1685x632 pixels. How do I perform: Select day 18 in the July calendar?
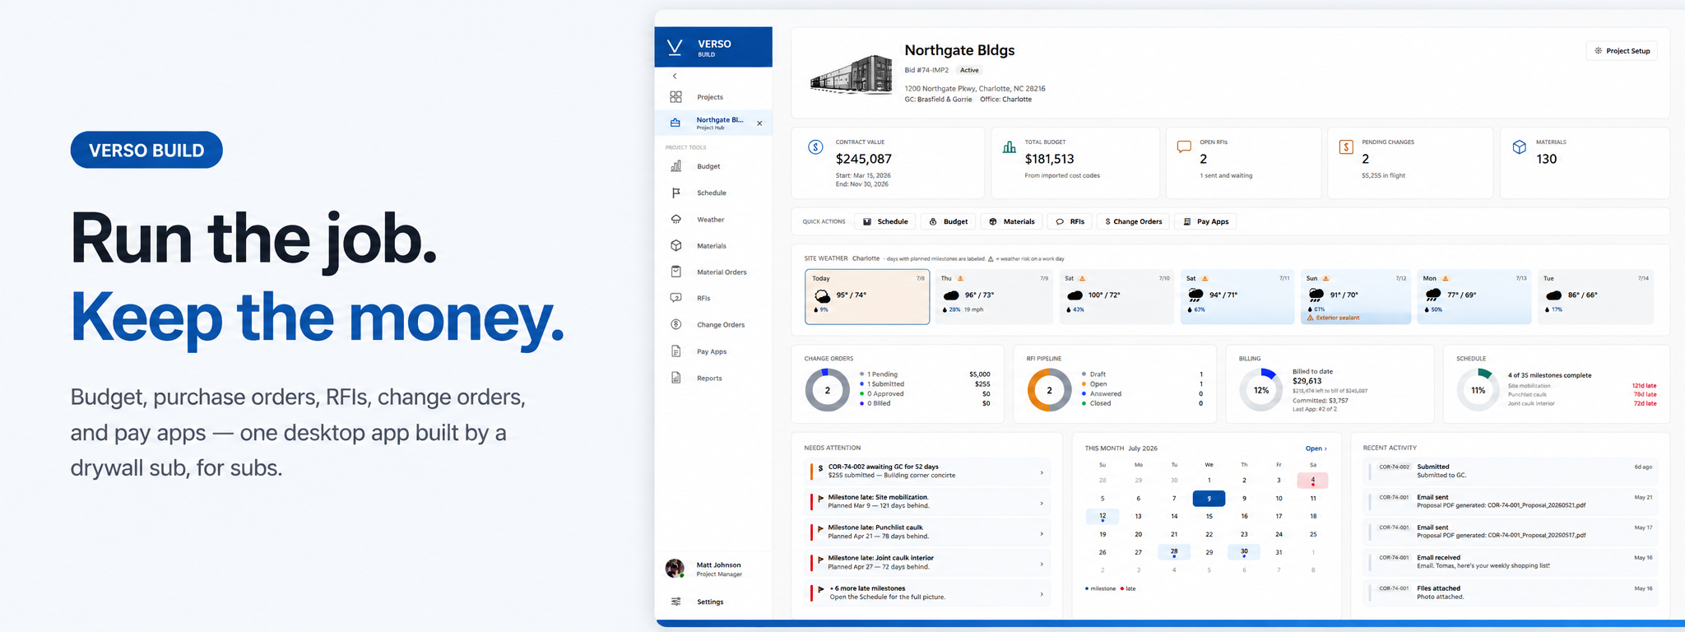point(1313,517)
